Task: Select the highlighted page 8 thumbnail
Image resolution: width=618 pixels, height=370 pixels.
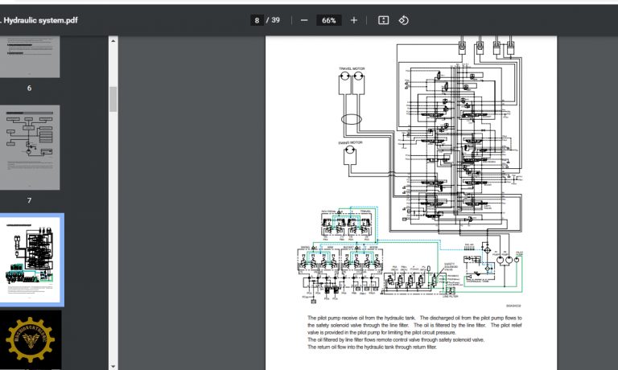Action: (x=30, y=259)
